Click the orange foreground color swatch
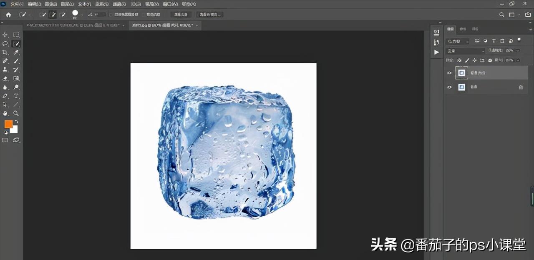 pyautogui.click(x=8, y=124)
